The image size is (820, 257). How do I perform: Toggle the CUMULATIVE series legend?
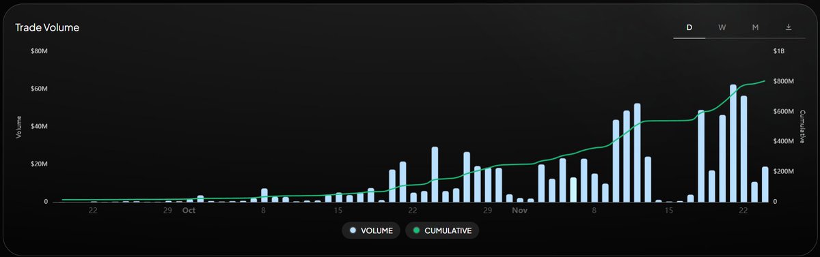point(442,230)
